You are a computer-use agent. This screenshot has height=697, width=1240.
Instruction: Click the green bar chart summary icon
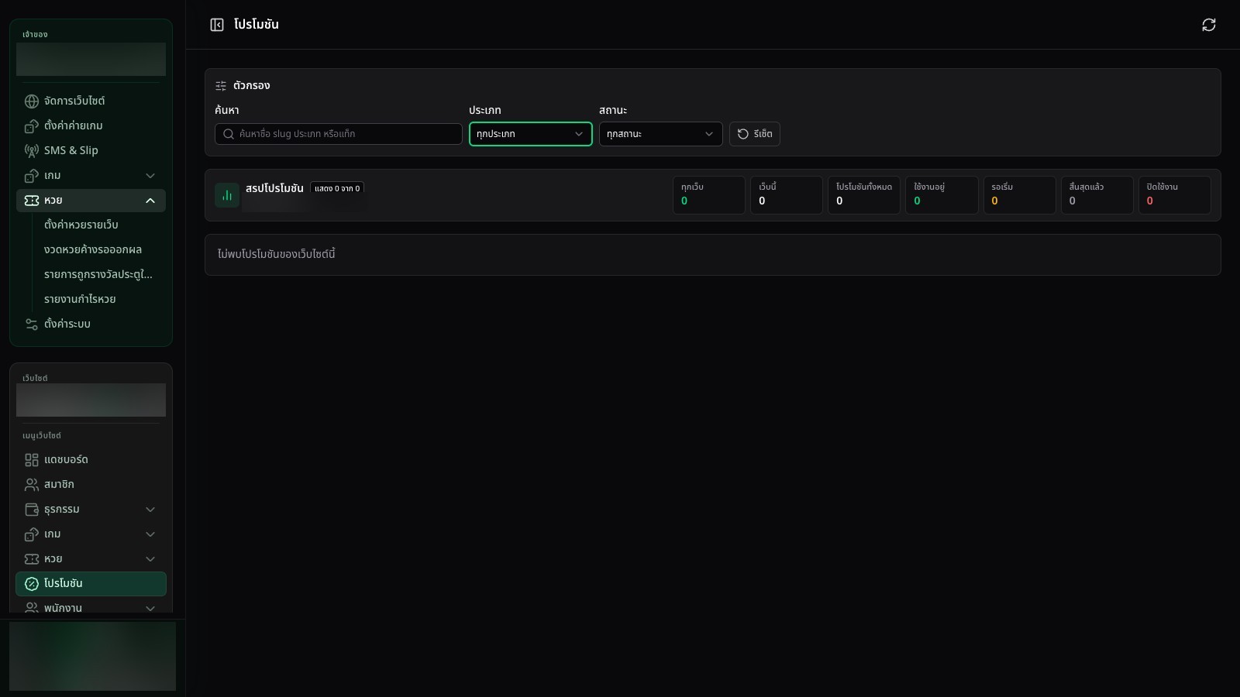tap(227, 195)
